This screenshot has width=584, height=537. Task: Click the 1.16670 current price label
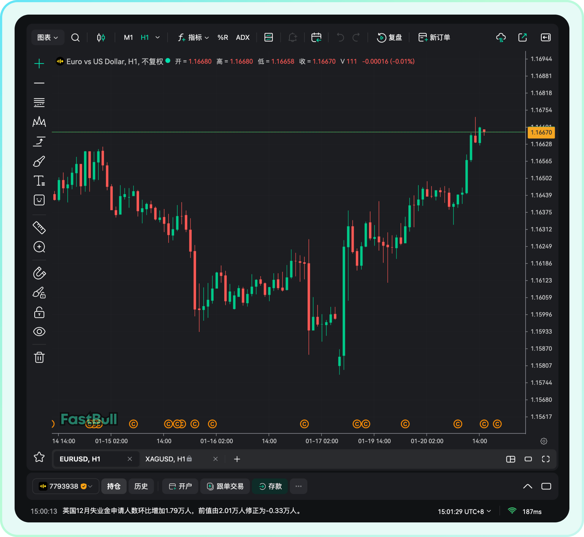click(541, 132)
